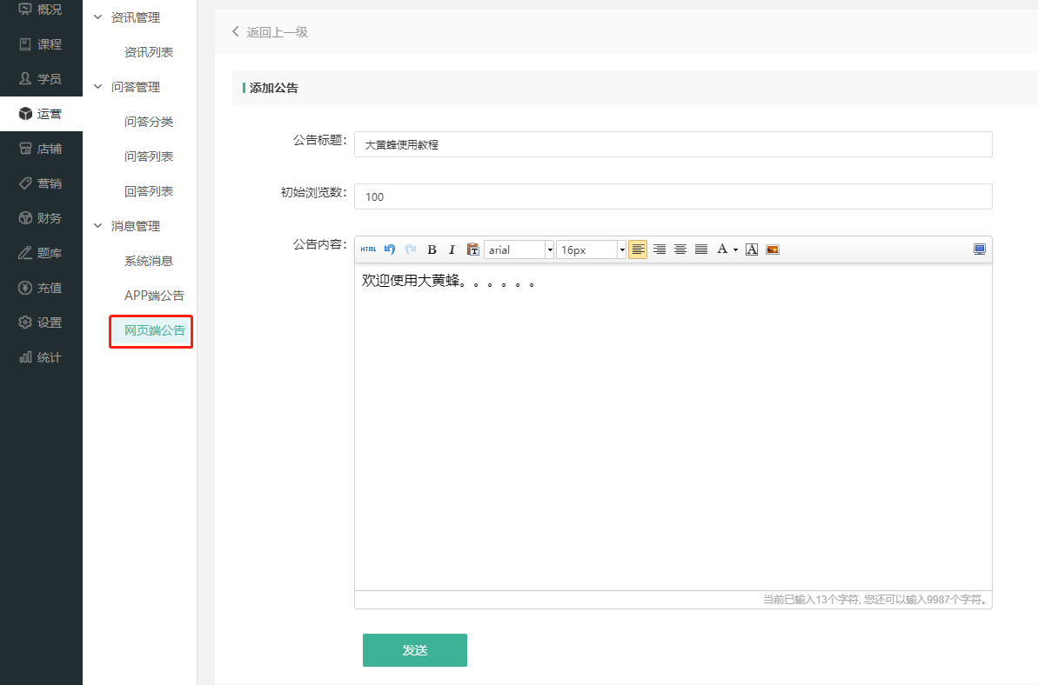Click the paste-as-plain-text icon
The width and height of the screenshot is (1038, 685).
(472, 249)
